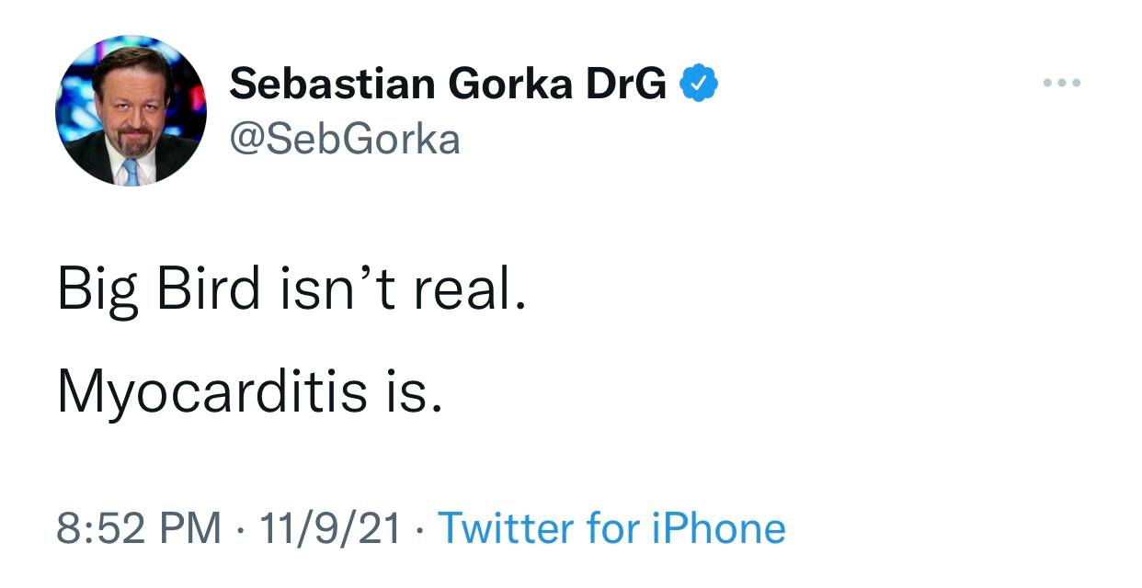Open the three-dot more options menu
Screen dimensions: 1142x588
coord(1063,84)
